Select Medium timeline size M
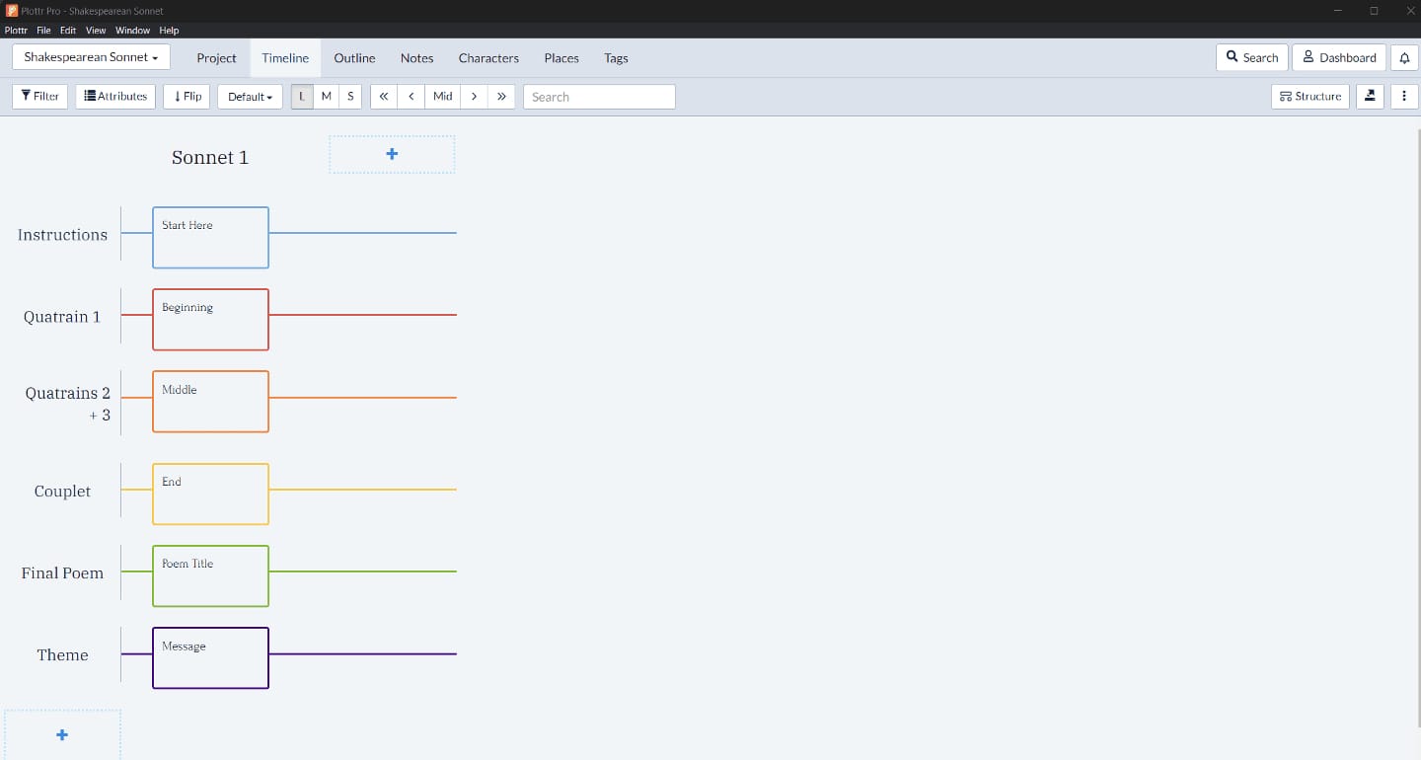This screenshot has height=760, width=1421. click(x=327, y=97)
